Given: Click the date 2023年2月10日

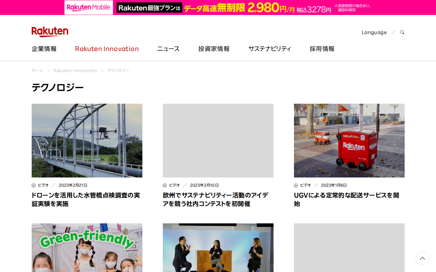Looking at the screenshot, I should point(204,185).
